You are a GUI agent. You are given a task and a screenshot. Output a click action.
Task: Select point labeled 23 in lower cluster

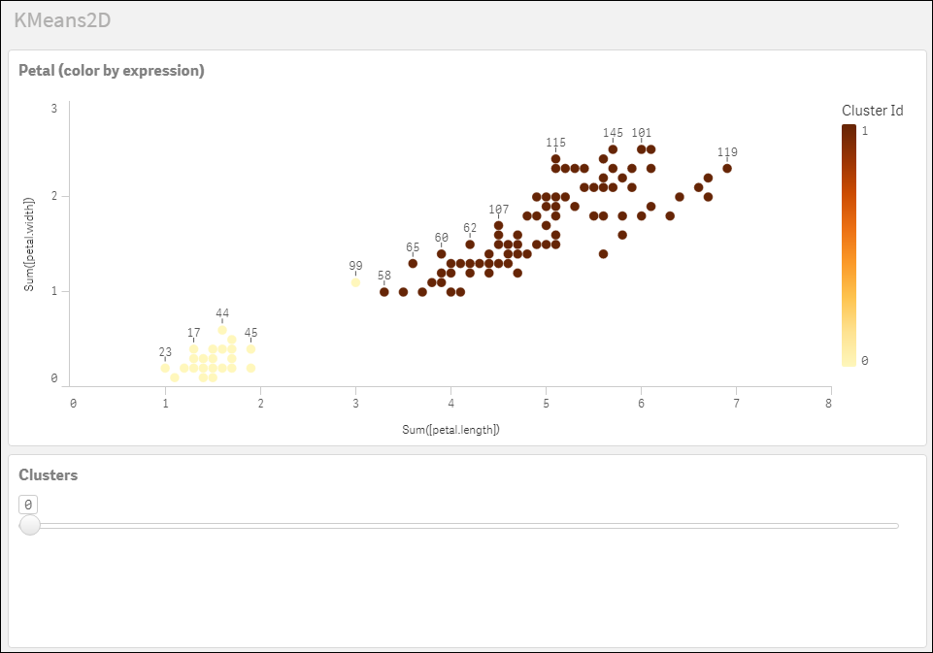pos(166,367)
